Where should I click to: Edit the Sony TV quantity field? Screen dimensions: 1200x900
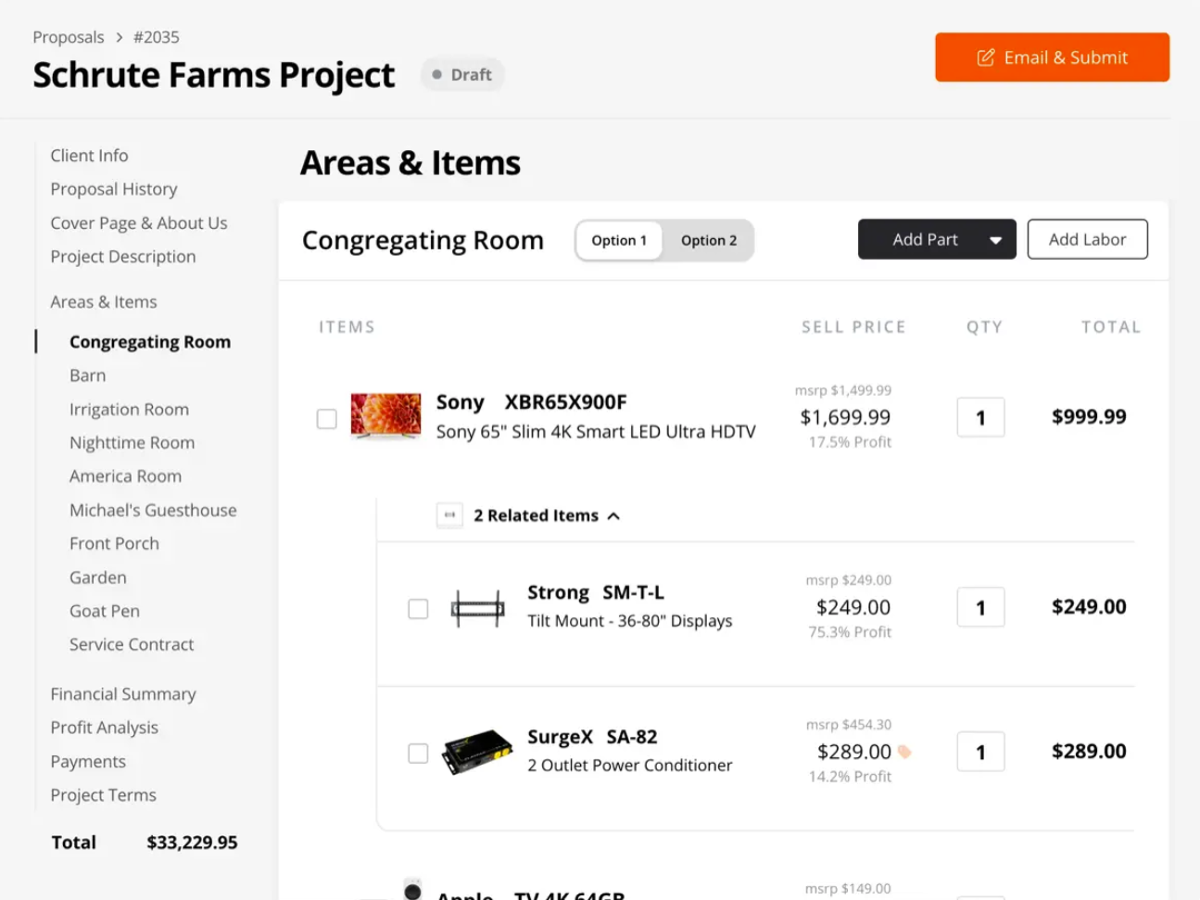(980, 418)
